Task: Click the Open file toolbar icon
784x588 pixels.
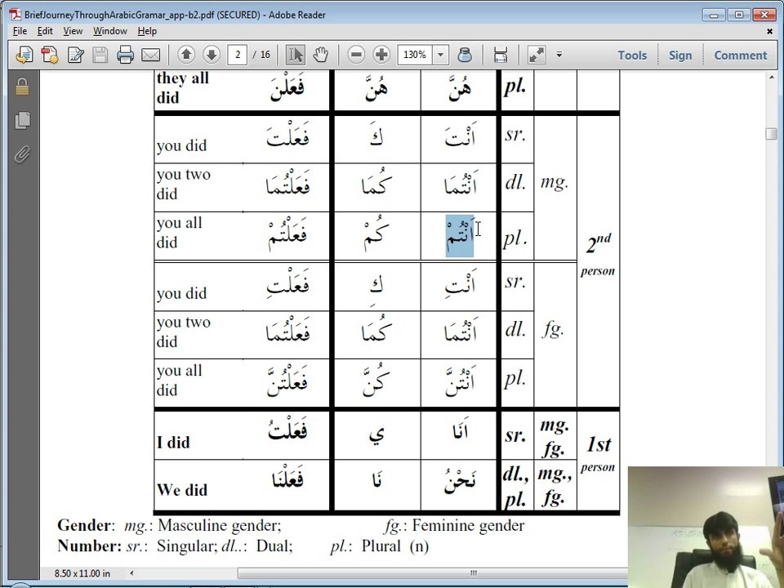Action: click(x=24, y=55)
